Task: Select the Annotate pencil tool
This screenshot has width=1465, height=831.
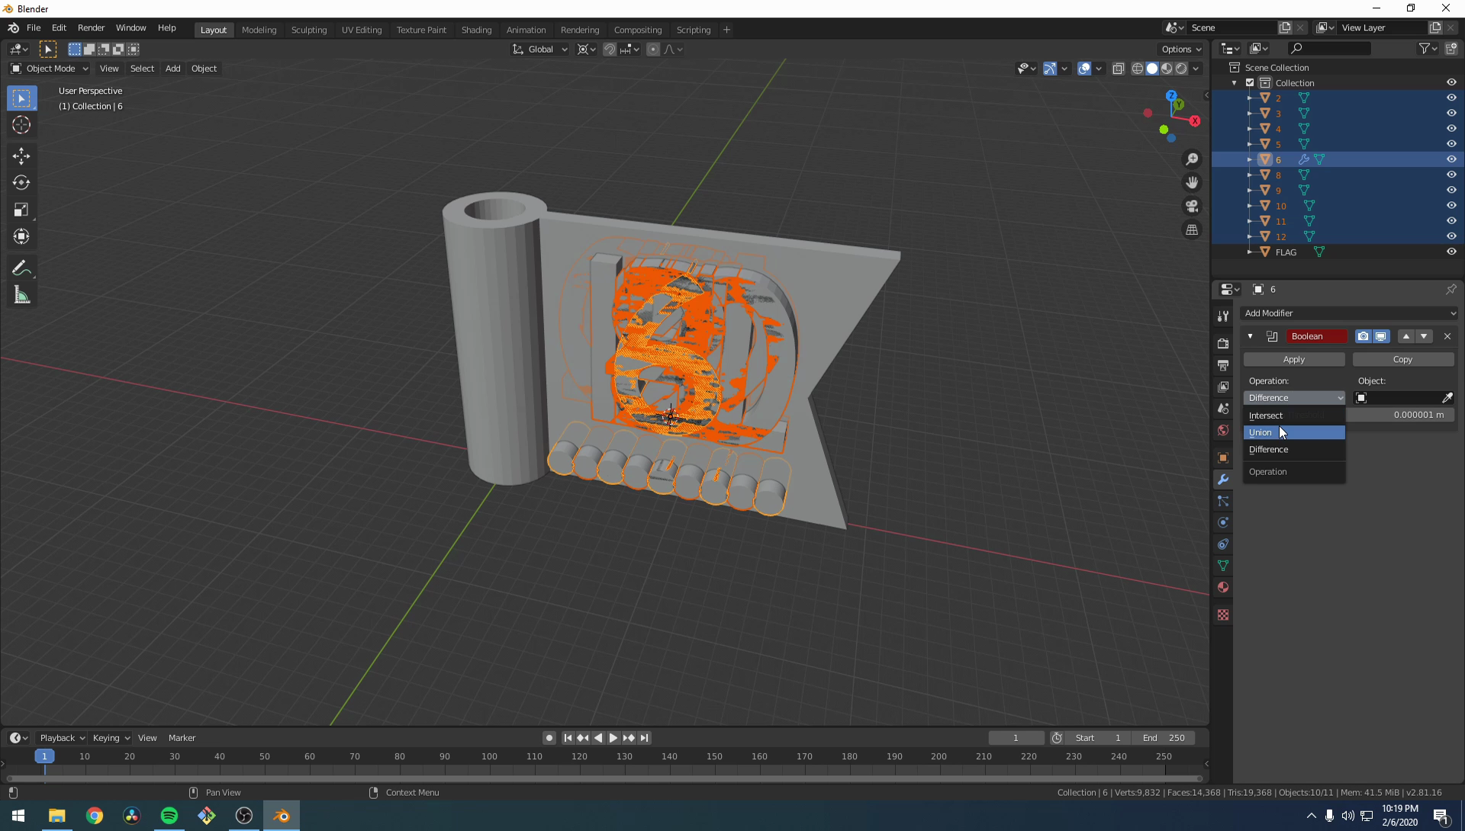Action: 21,268
